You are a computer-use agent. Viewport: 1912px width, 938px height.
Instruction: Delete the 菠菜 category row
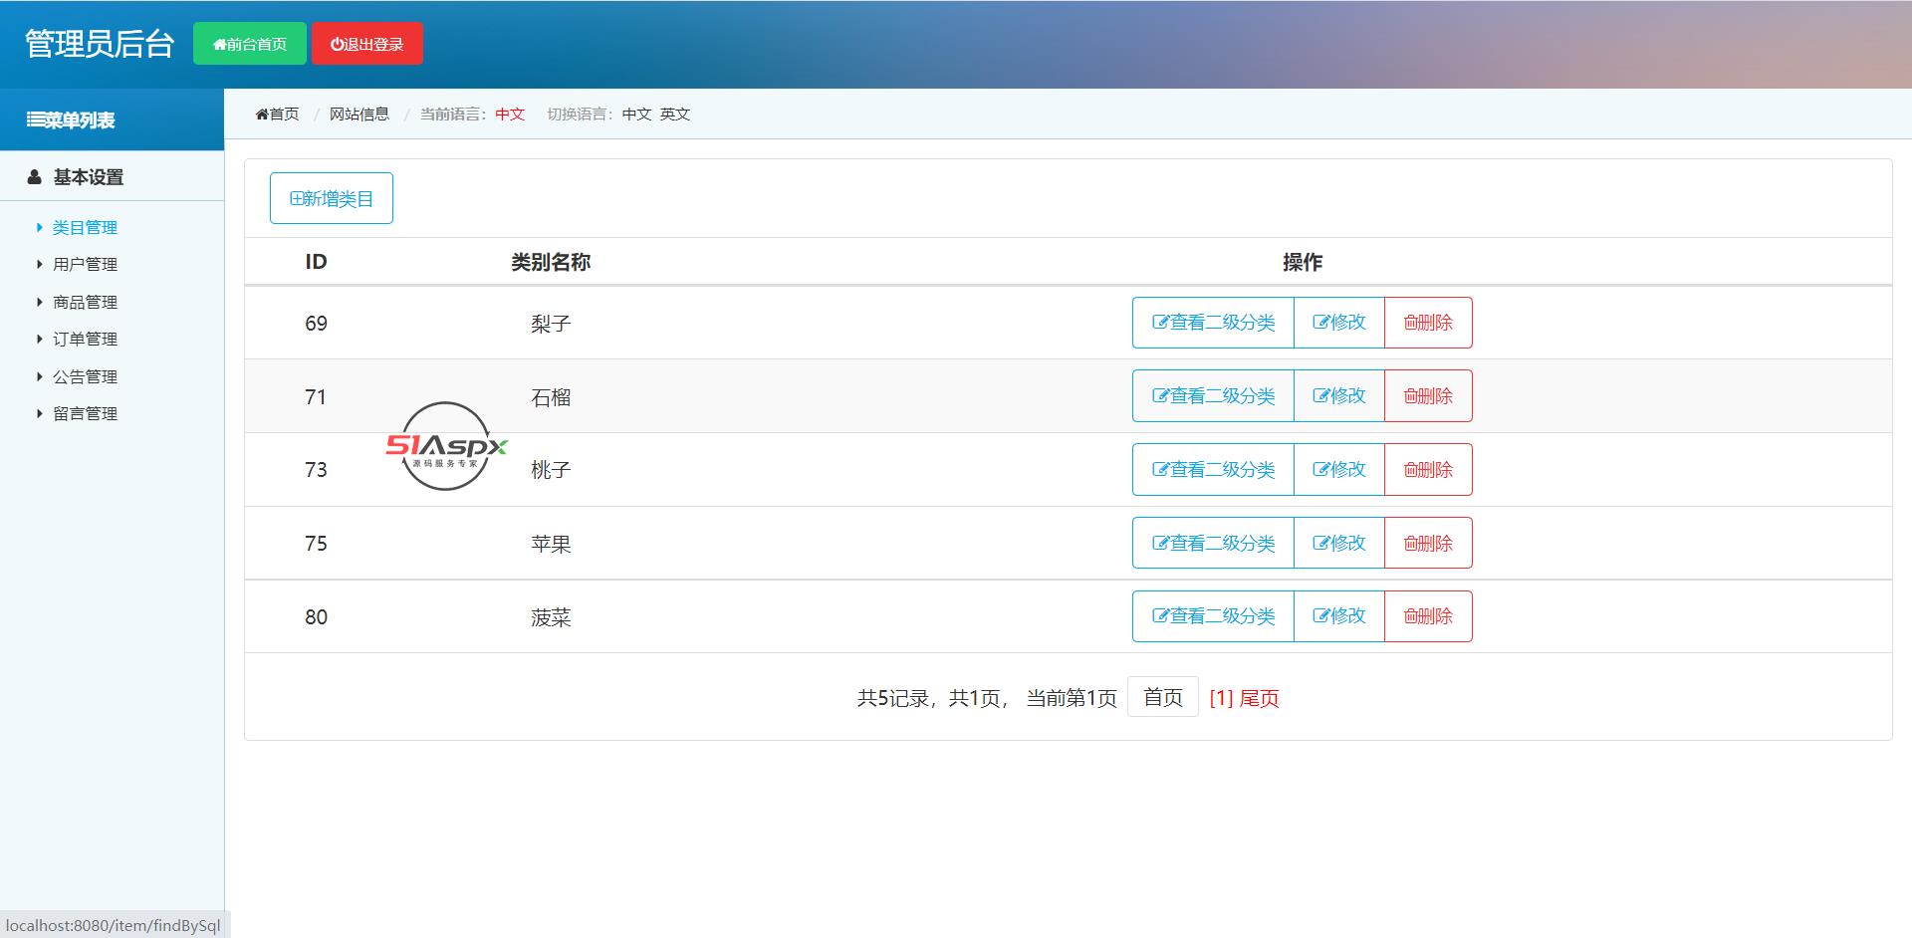coord(1428,616)
